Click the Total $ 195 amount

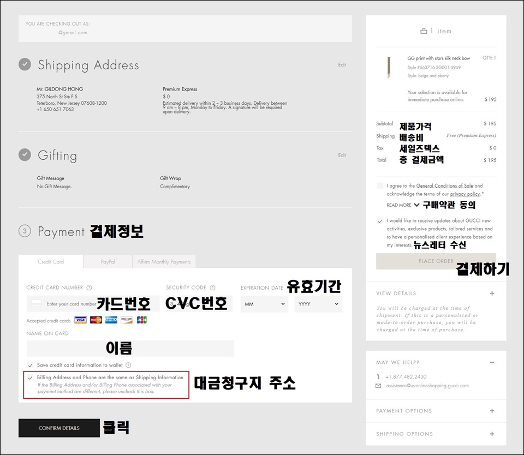tap(490, 160)
